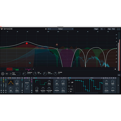Image resolution: width=121 pixels, height=121 pixels.
Task: Adjust the Random Stereo knob
Action: click(17, 88)
